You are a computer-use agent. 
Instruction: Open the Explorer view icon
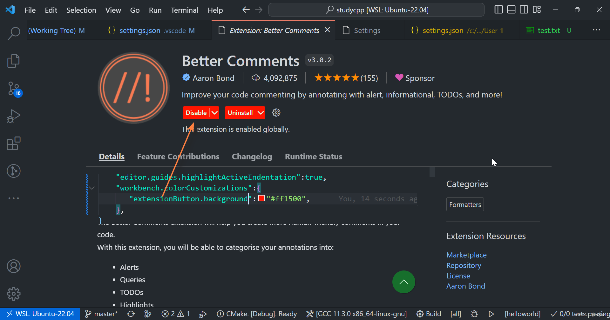tap(14, 61)
